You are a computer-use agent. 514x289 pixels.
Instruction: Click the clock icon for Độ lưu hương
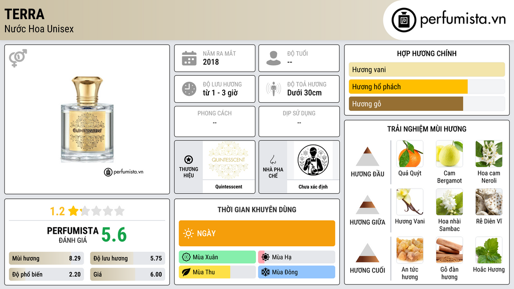pyautogui.click(x=189, y=89)
